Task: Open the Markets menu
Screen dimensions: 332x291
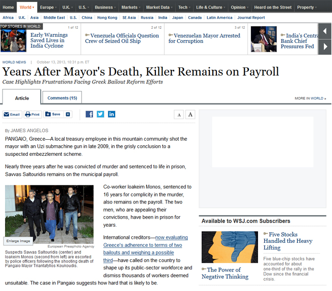Action: coord(131,8)
